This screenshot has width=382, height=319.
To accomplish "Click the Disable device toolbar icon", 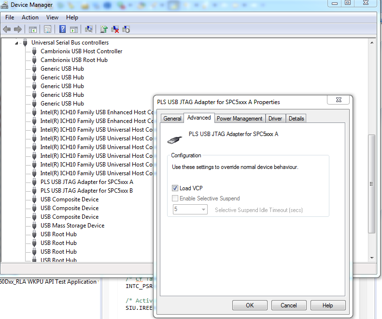I will [126, 30].
